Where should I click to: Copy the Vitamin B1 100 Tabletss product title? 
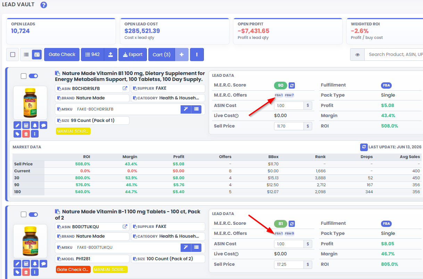point(58,73)
